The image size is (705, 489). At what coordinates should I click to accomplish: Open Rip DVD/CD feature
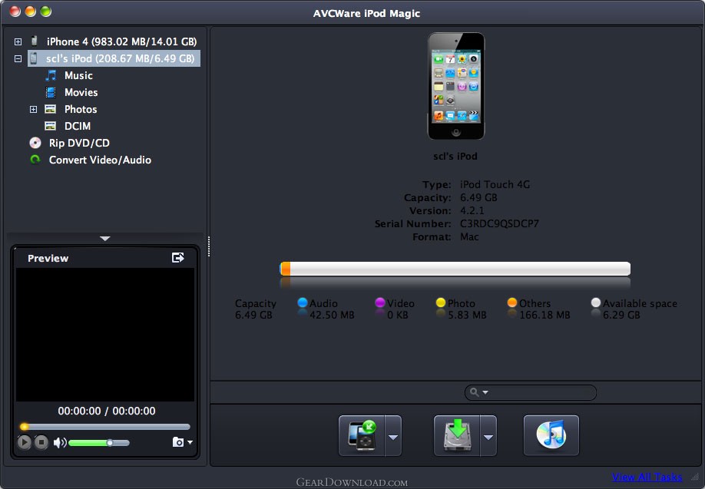tap(79, 143)
